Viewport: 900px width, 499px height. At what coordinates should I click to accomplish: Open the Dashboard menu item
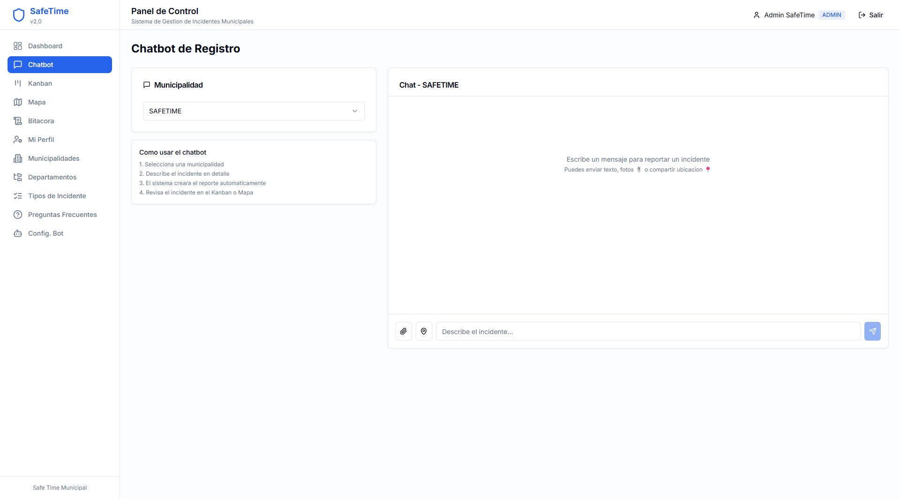point(60,46)
